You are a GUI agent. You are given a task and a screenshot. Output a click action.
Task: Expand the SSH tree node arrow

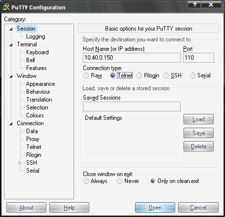pos(20,163)
